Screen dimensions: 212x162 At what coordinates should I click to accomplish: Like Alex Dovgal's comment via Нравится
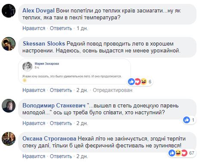(34, 28)
